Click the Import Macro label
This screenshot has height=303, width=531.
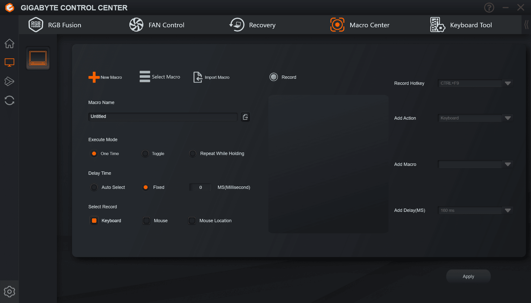coord(217,77)
